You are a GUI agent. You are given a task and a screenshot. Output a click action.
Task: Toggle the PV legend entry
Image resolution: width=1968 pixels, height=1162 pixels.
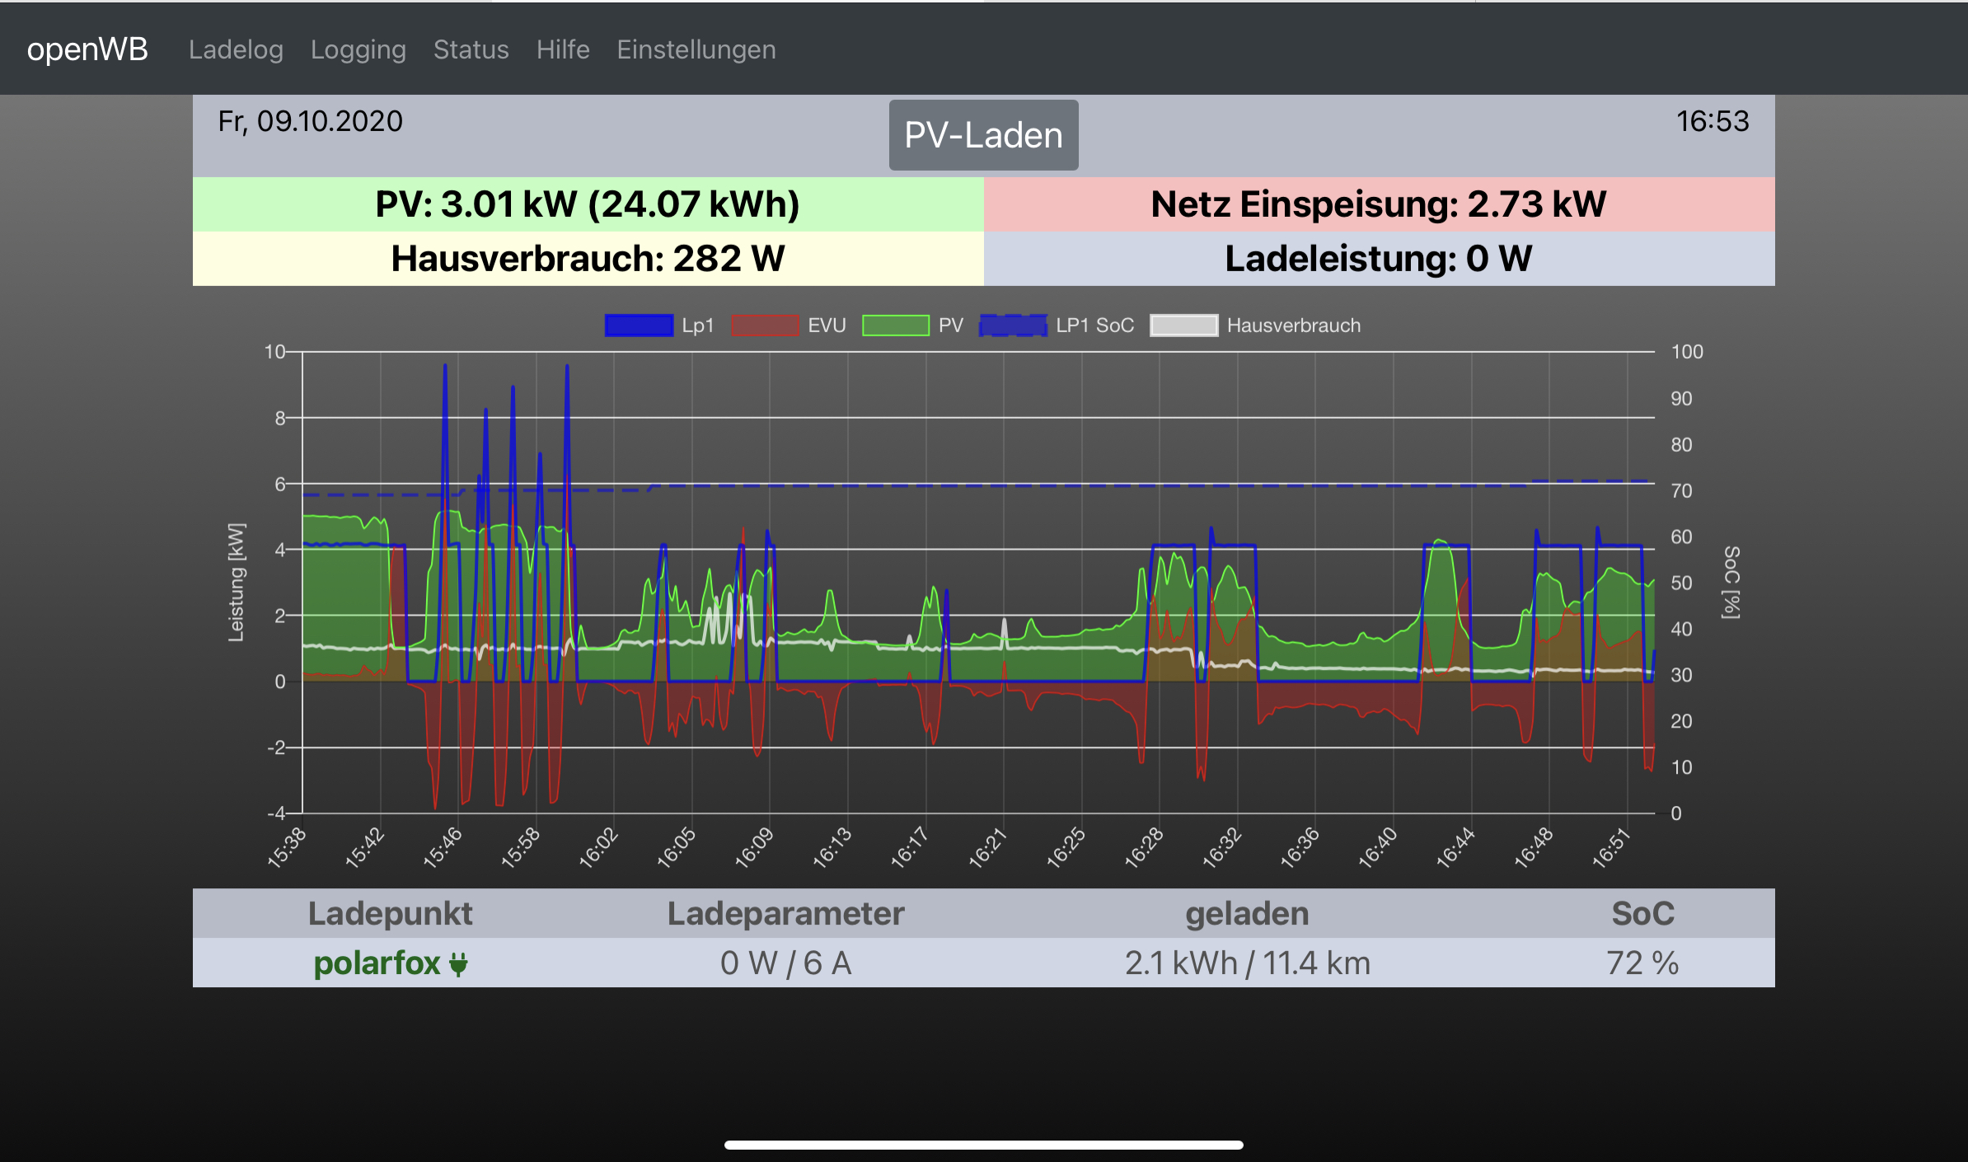click(895, 326)
